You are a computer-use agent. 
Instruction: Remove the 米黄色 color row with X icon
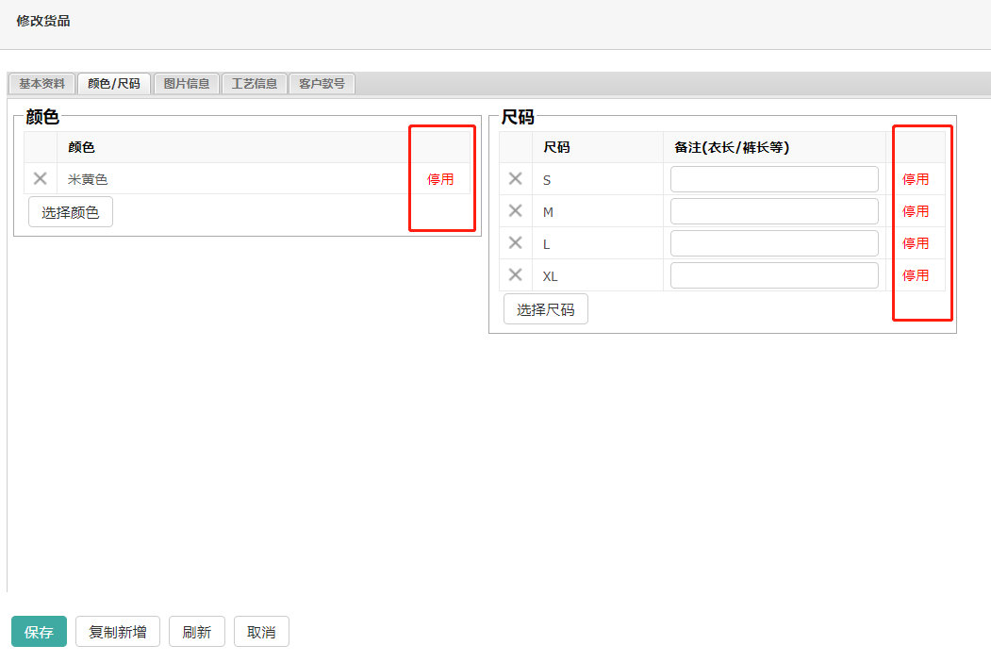pos(41,178)
